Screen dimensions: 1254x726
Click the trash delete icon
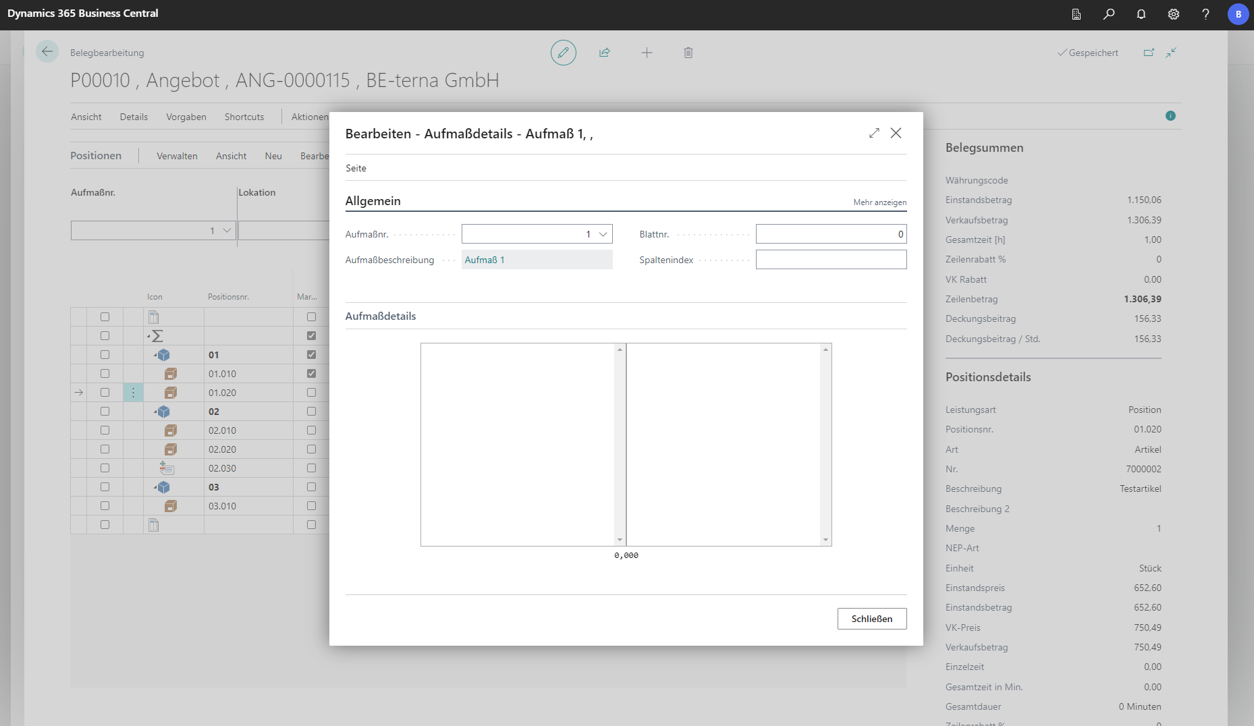coord(688,53)
